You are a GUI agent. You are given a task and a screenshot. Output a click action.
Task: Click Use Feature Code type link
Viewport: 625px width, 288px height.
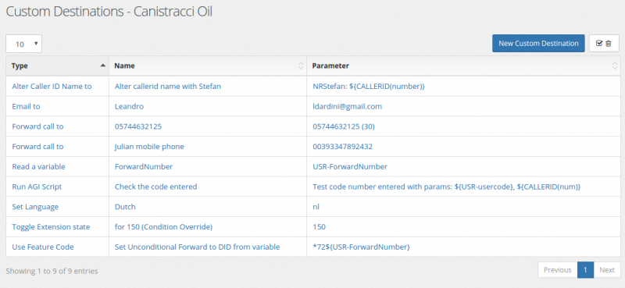43,247
